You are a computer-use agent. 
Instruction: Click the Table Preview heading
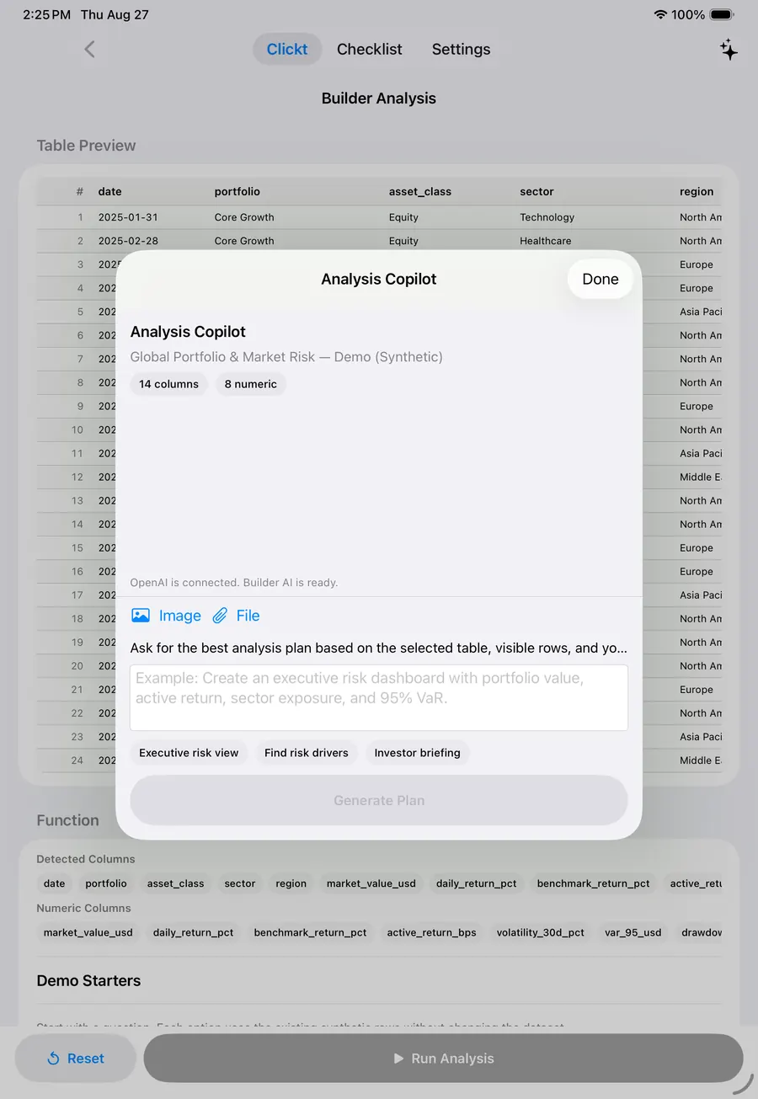click(x=86, y=146)
